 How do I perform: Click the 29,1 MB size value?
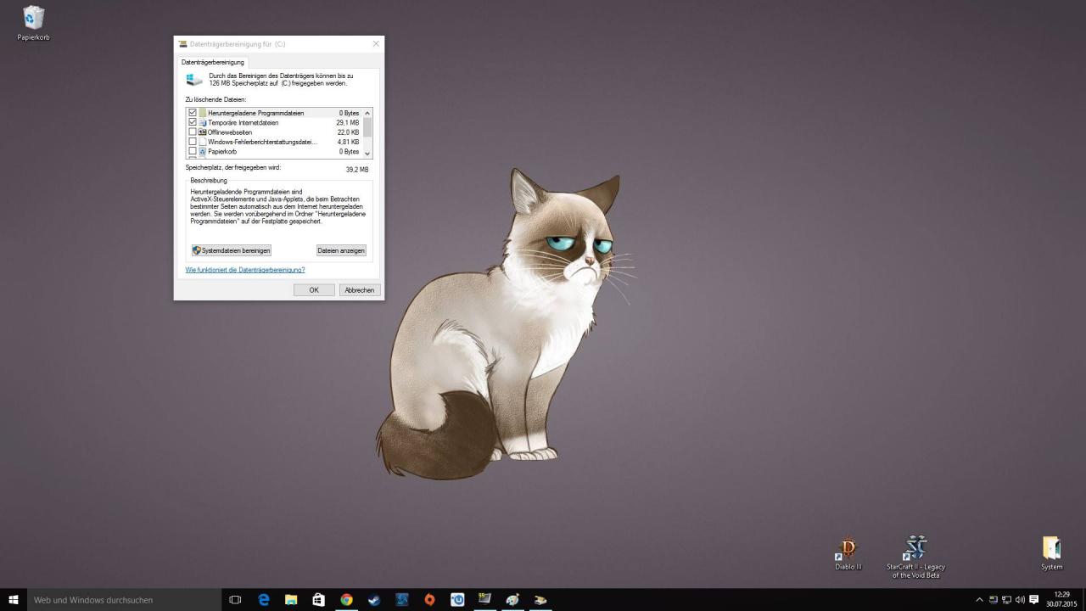(x=348, y=122)
